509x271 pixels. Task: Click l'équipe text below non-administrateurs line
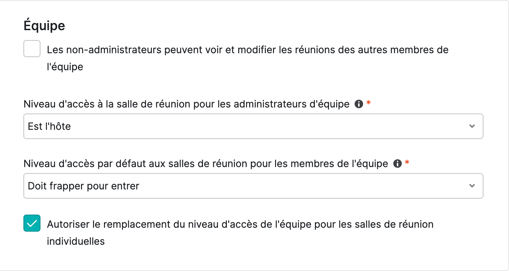65,67
